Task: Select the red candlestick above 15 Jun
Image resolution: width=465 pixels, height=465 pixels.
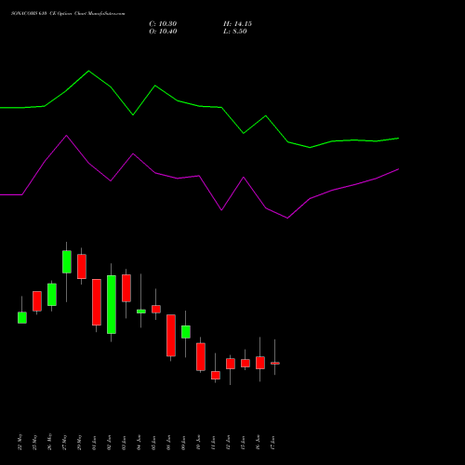Action: point(246,363)
